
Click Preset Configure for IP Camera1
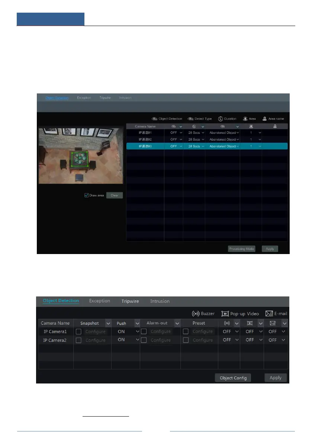[202, 331]
